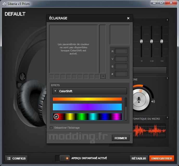The image size is (179, 166).
Task: Click the SteelSeries logo in the title bar
Action: 4,4
